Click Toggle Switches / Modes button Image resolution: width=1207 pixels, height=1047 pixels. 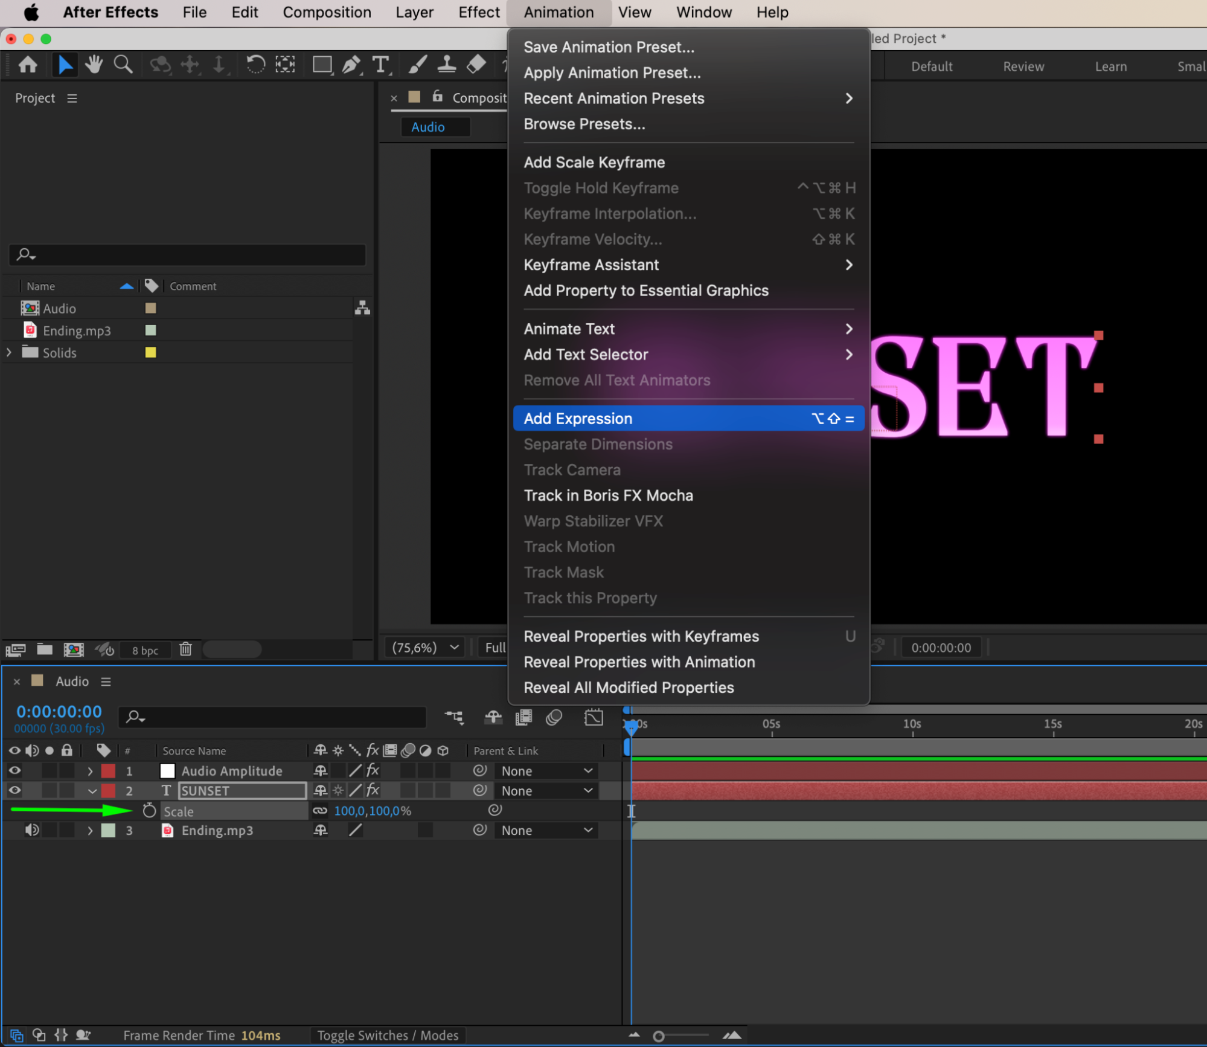pyautogui.click(x=388, y=1036)
